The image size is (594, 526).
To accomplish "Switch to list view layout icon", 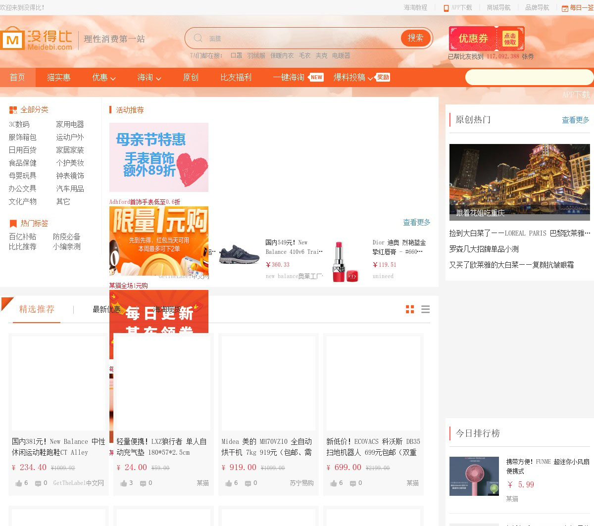I will [425, 309].
